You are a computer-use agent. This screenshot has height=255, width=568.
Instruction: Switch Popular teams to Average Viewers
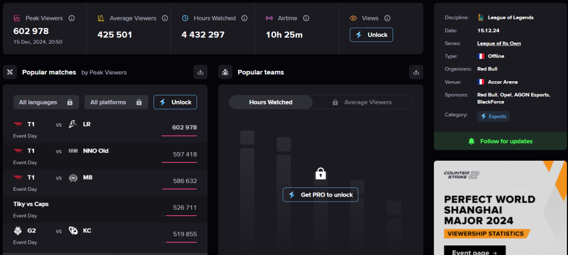point(362,102)
